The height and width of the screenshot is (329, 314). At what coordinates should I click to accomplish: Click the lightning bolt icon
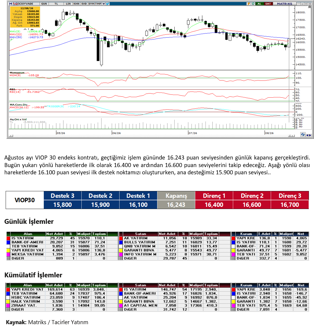click(x=249, y=4)
